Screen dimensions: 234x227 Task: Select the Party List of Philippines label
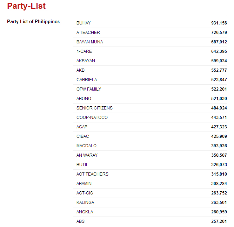pos(33,22)
